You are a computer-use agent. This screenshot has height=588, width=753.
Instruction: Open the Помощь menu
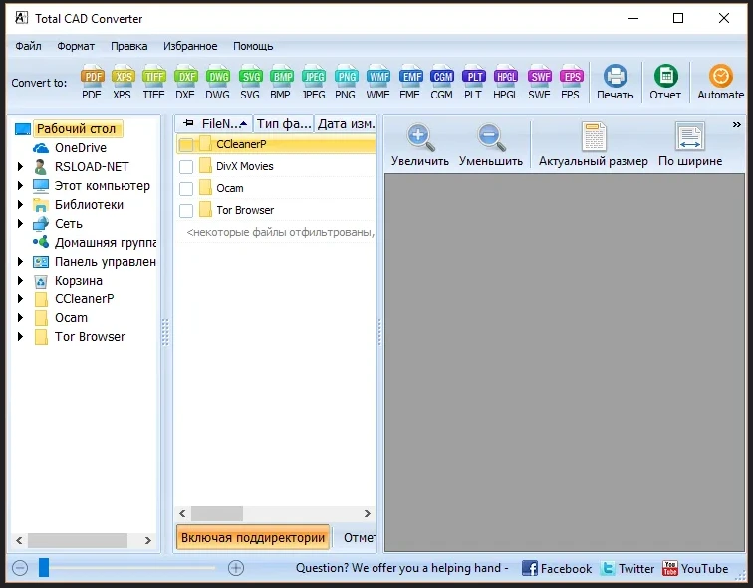253,46
